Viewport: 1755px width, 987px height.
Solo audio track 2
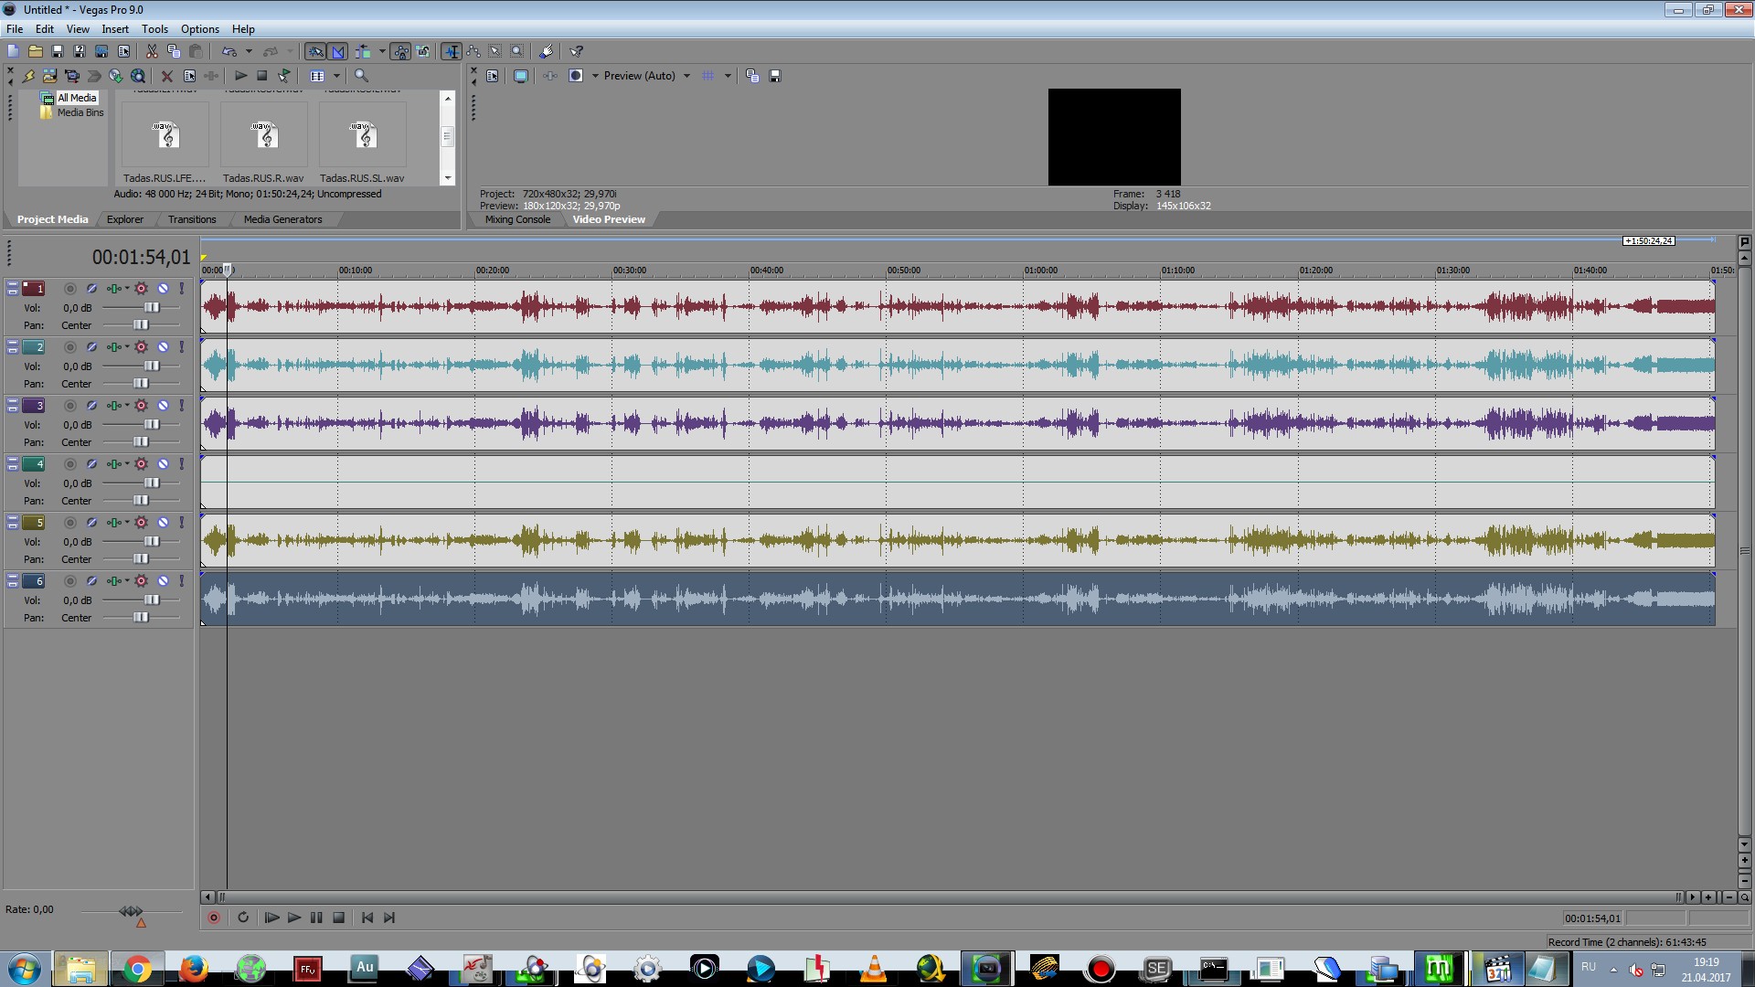click(x=182, y=347)
